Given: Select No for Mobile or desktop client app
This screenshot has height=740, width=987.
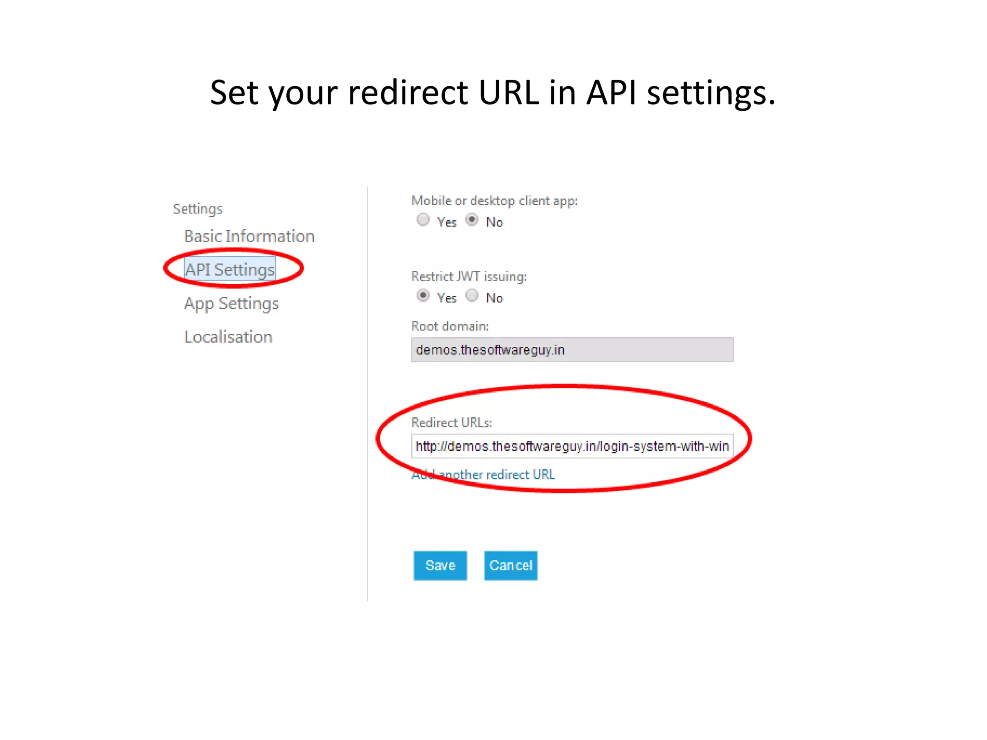Looking at the screenshot, I should click(x=472, y=220).
